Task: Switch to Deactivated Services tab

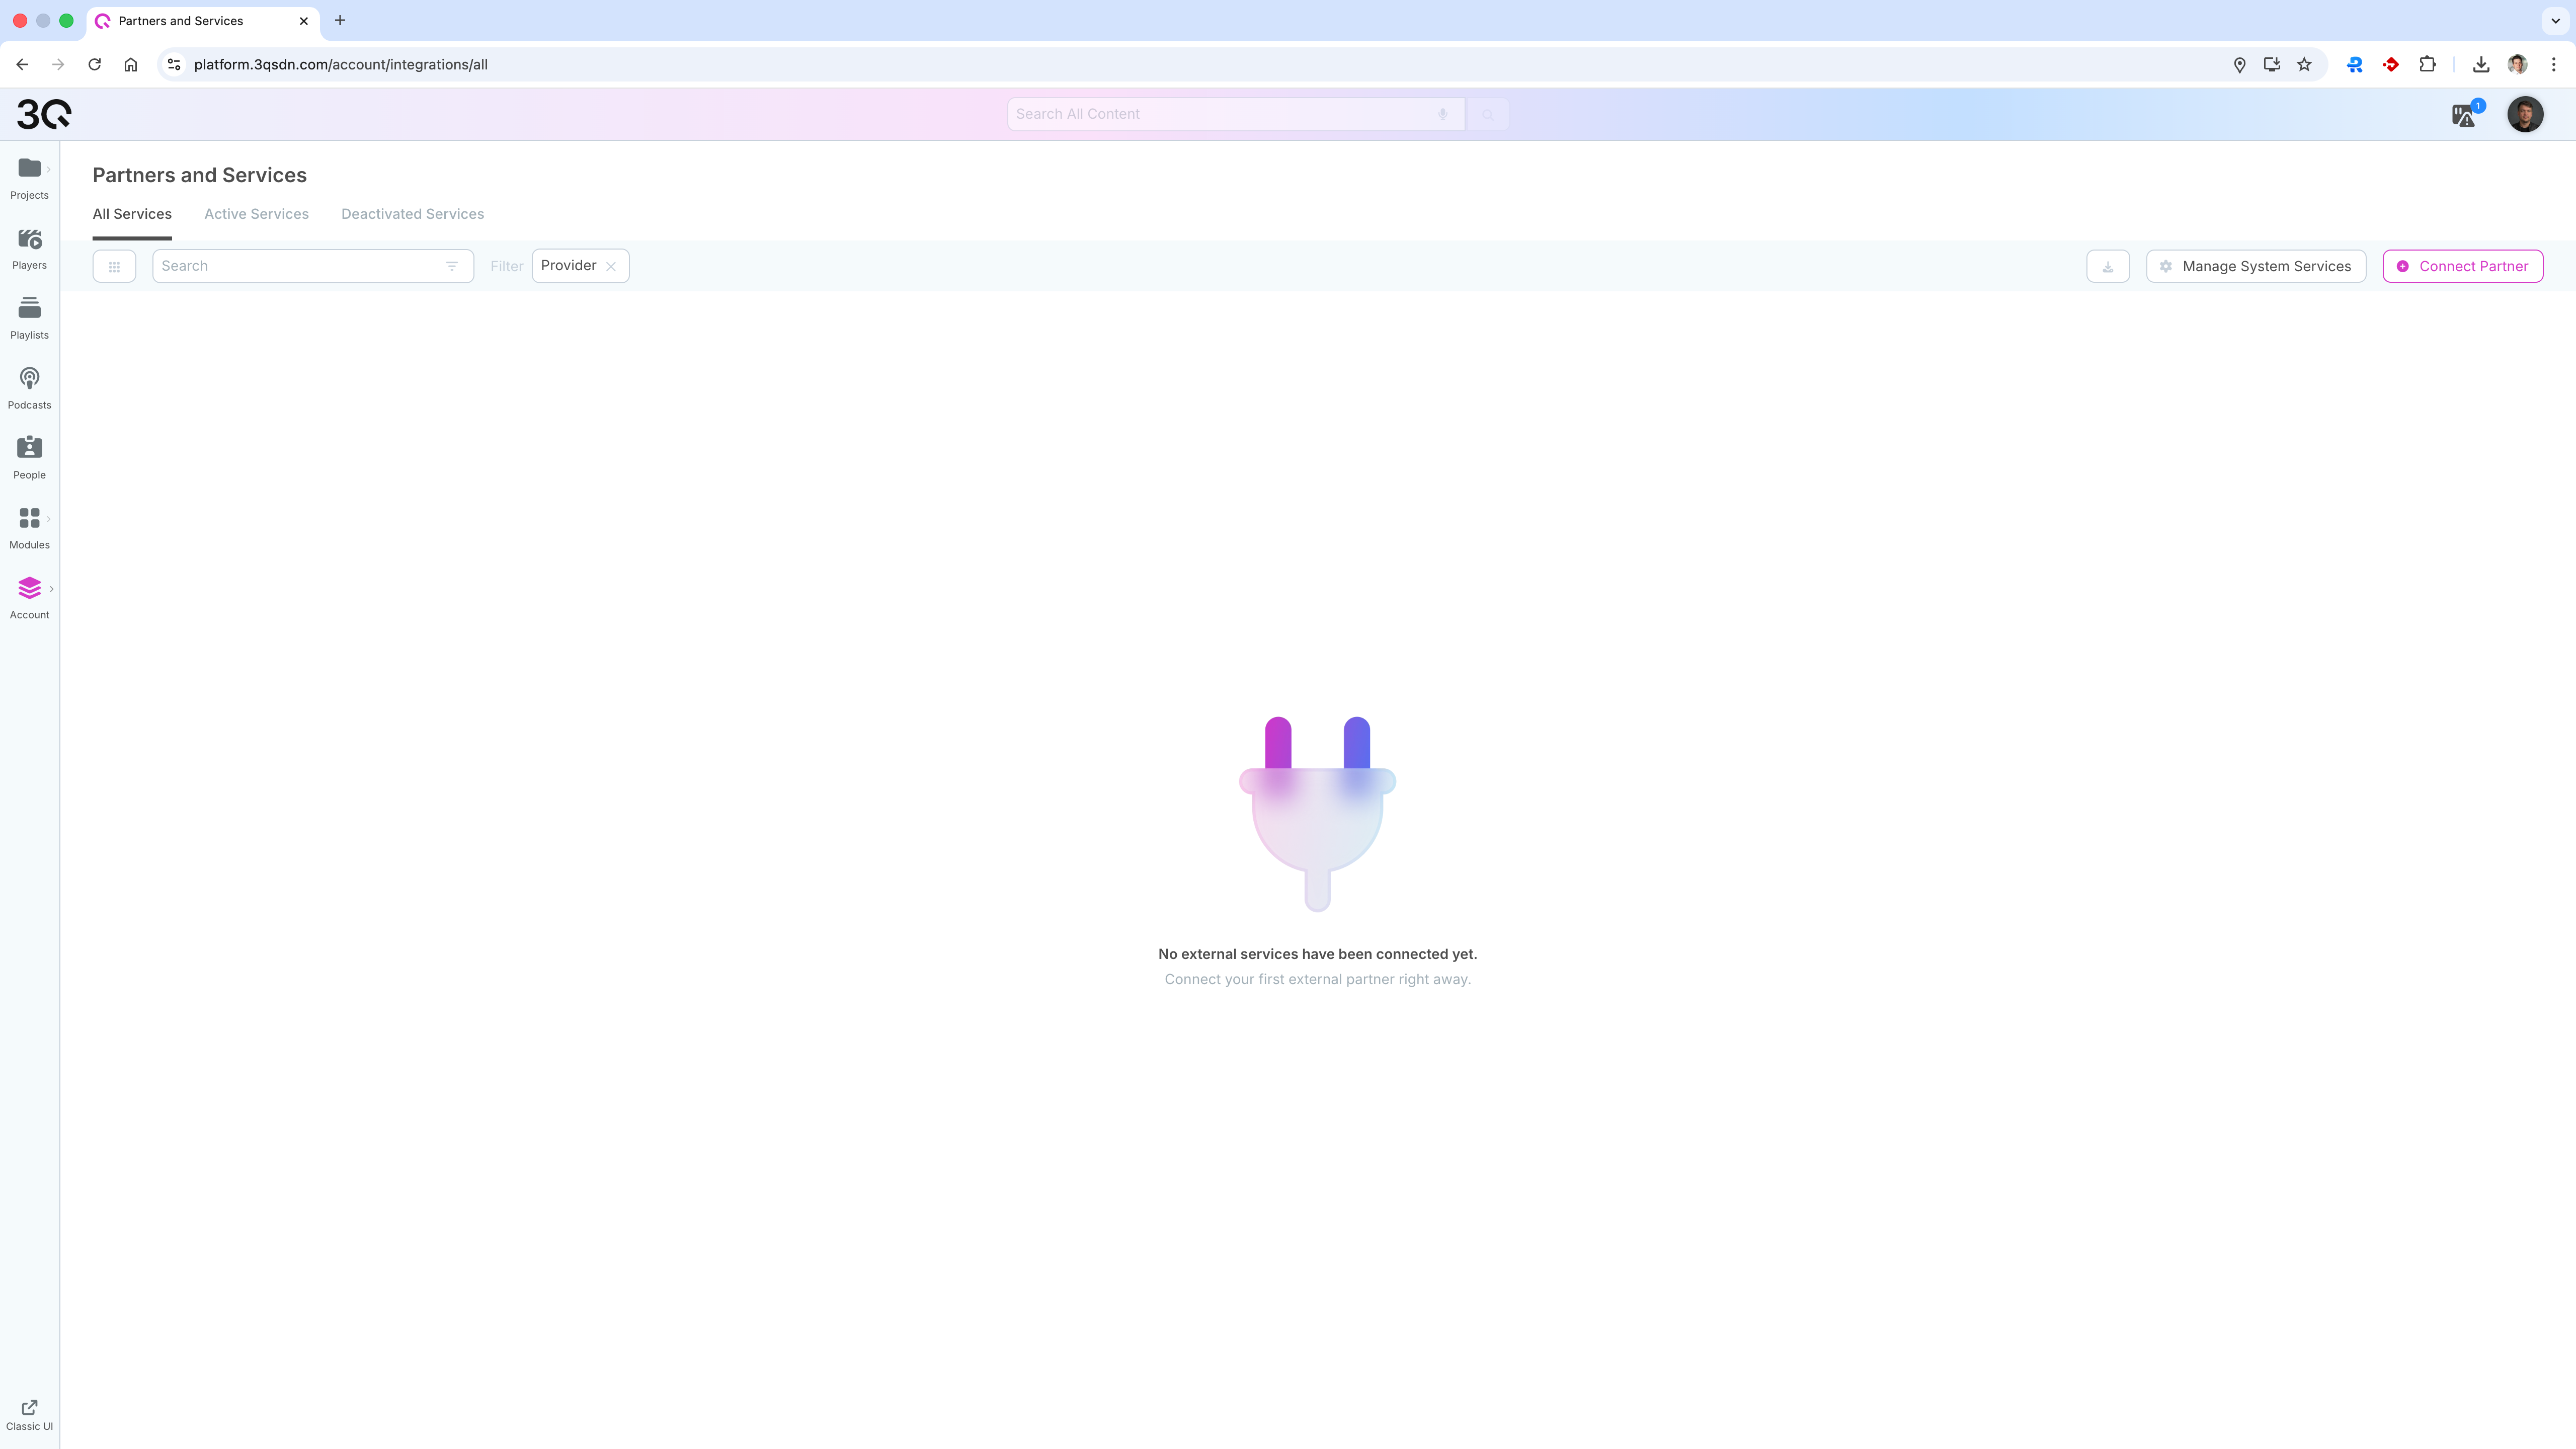Action: 412,214
